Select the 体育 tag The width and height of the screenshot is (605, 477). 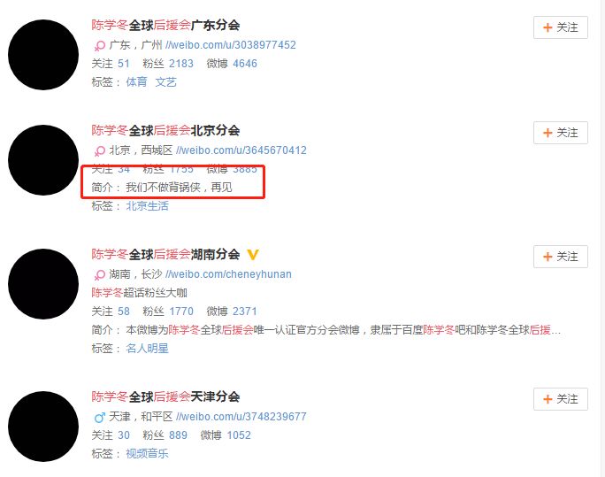[x=136, y=81]
